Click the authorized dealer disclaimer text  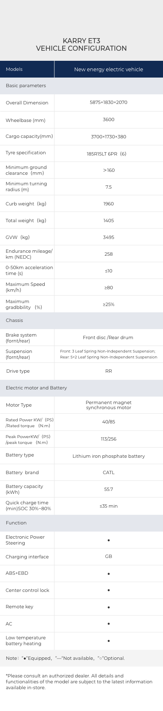[x=79, y=682]
